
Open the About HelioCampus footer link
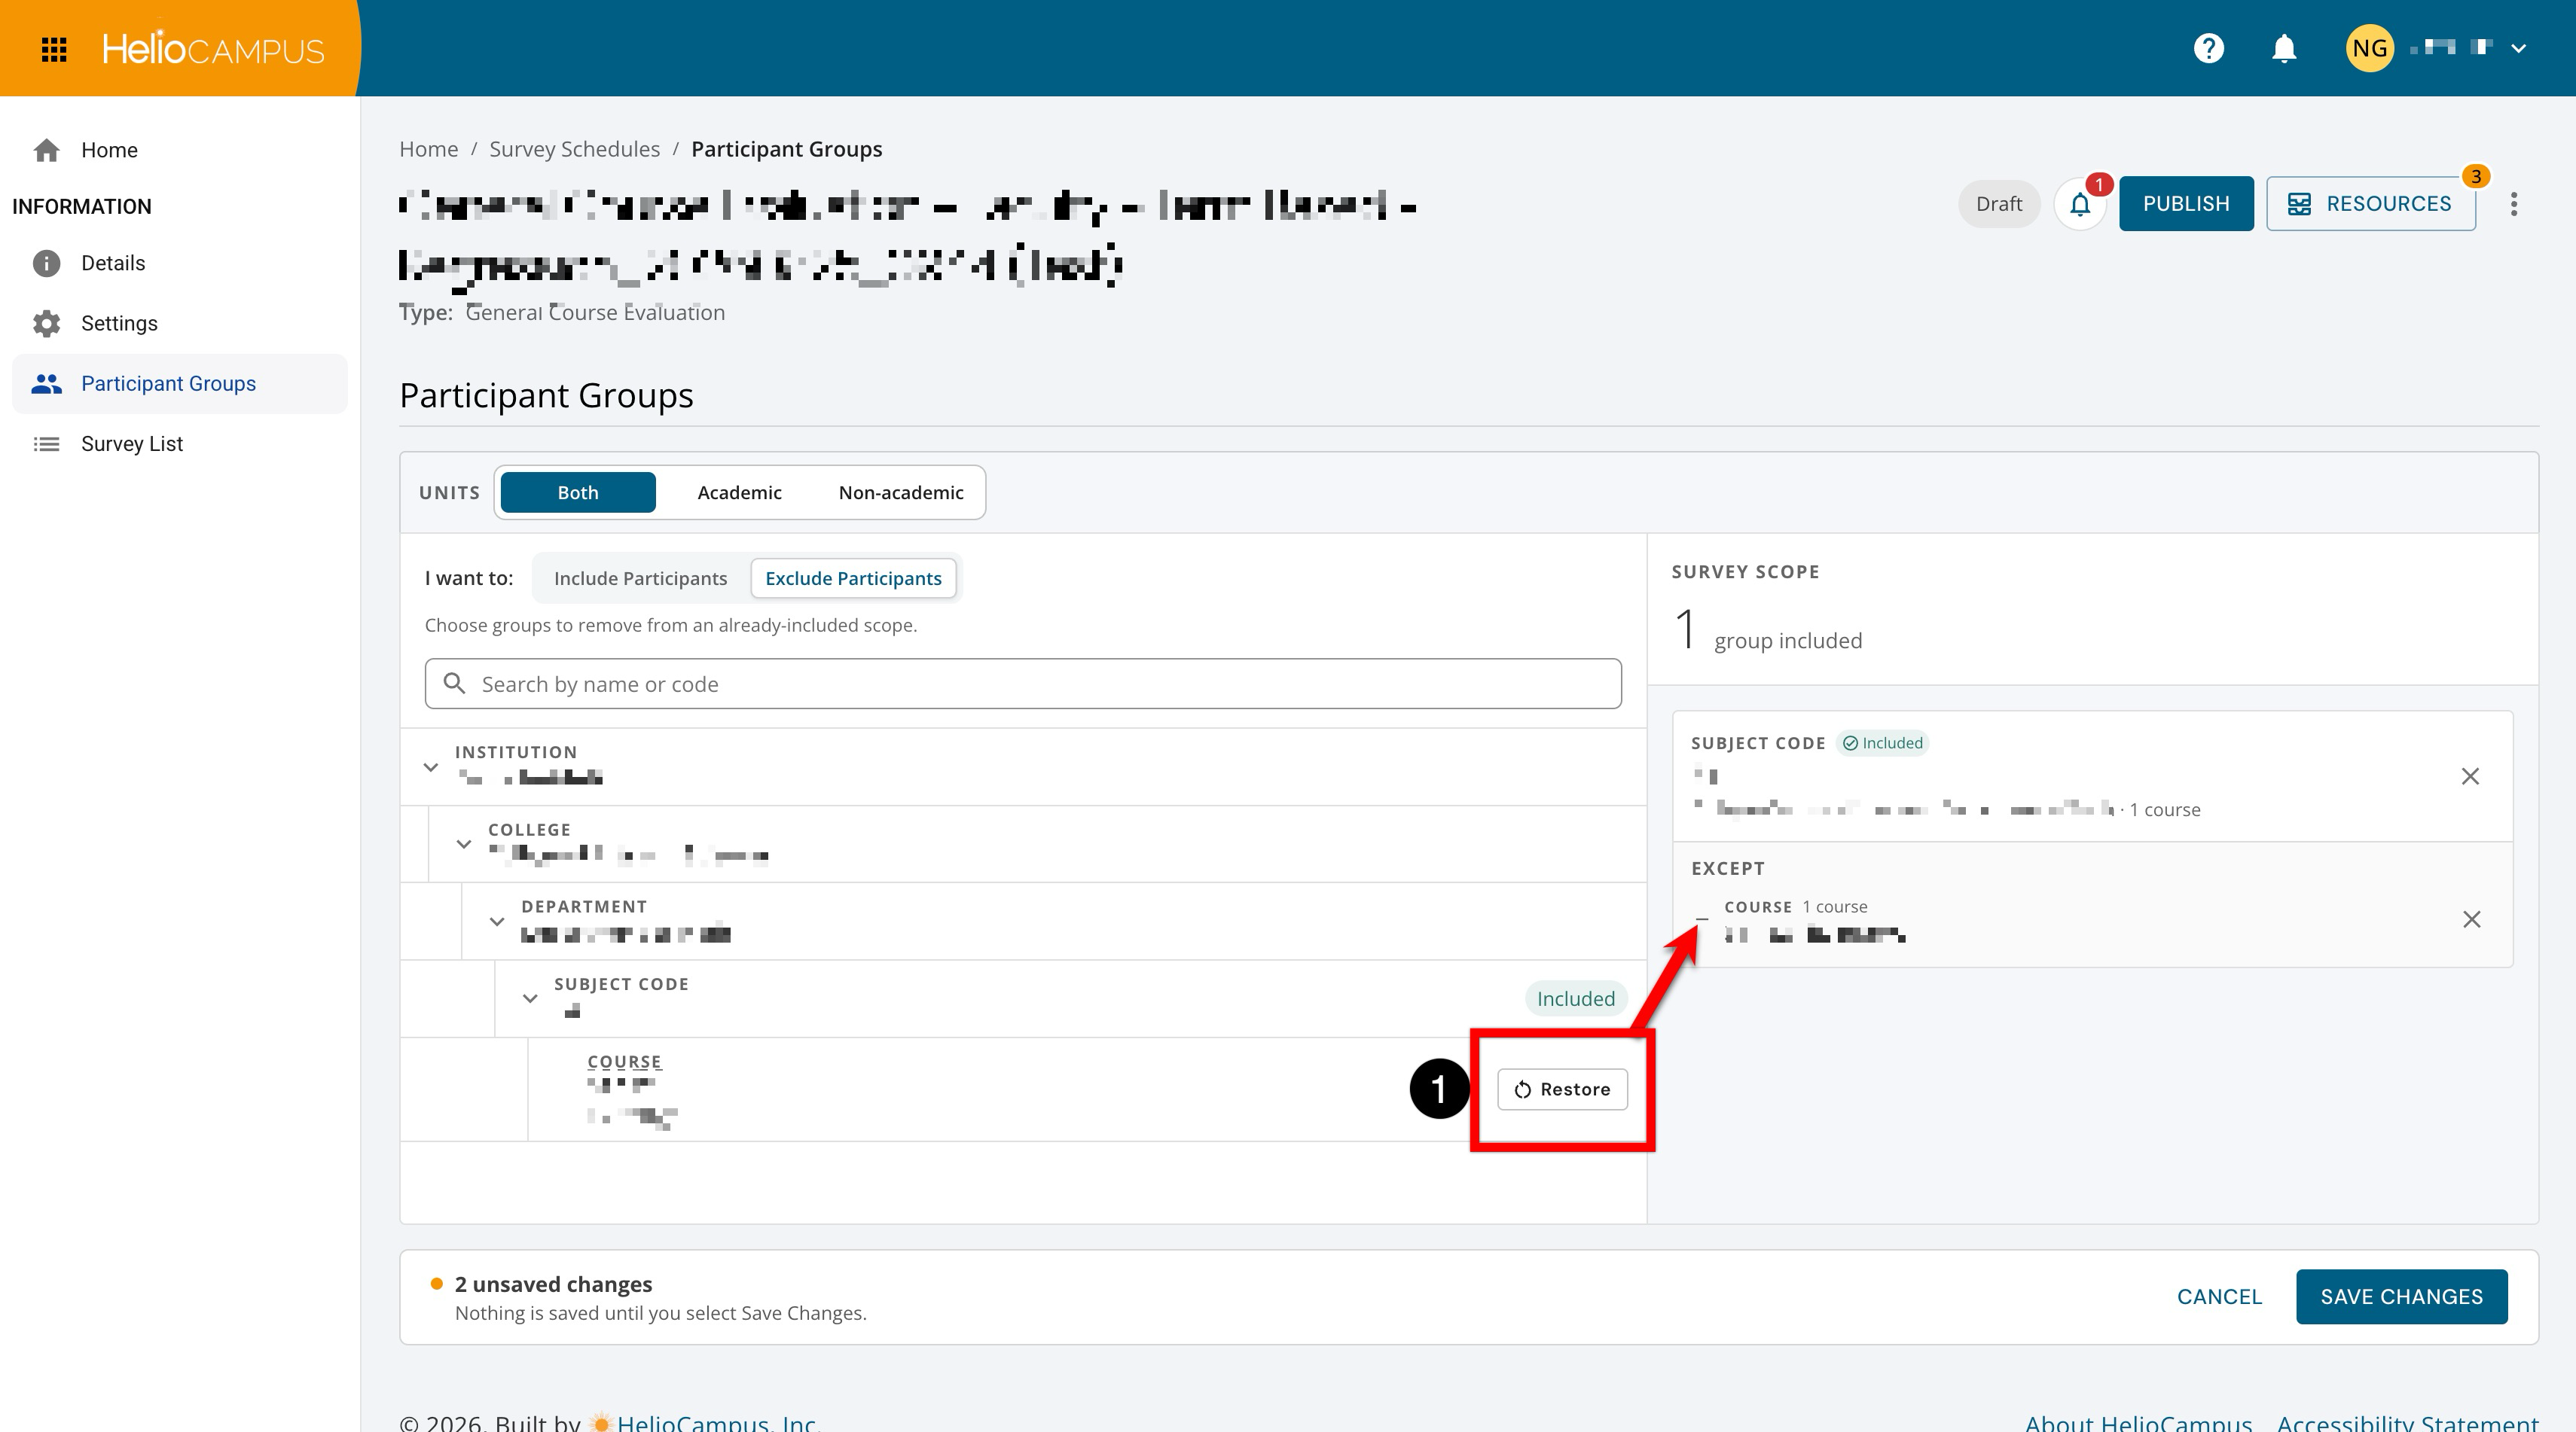pos(2138,1422)
